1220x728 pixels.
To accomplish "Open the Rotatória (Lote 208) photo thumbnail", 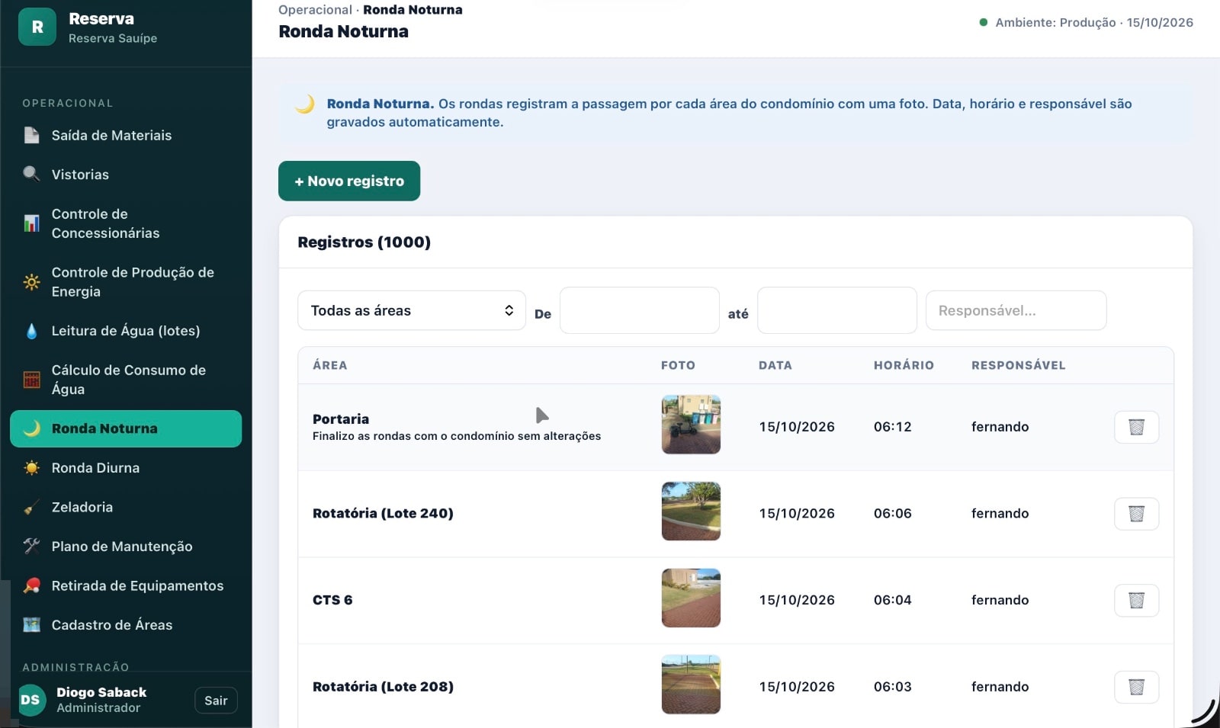I will [691, 685].
